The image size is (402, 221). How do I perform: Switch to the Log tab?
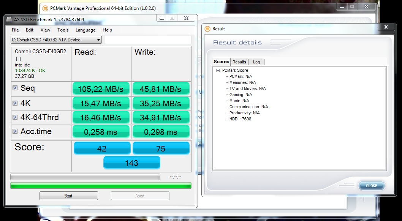(x=256, y=62)
